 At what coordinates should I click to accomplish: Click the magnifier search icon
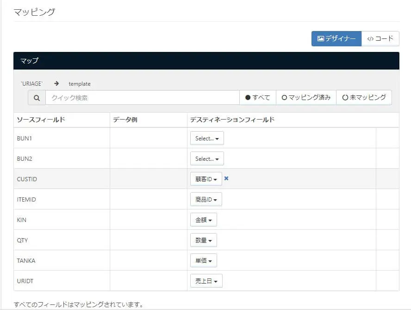tap(37, 98)
